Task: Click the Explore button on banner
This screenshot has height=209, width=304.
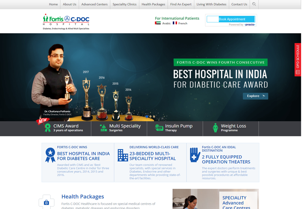Action: [x=255, y=96]
